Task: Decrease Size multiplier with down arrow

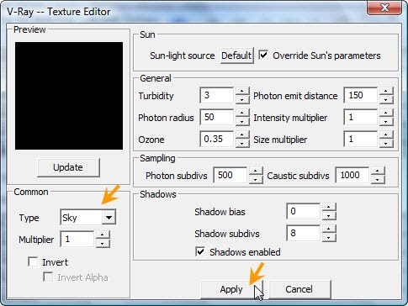Action: tap(386, 143)
